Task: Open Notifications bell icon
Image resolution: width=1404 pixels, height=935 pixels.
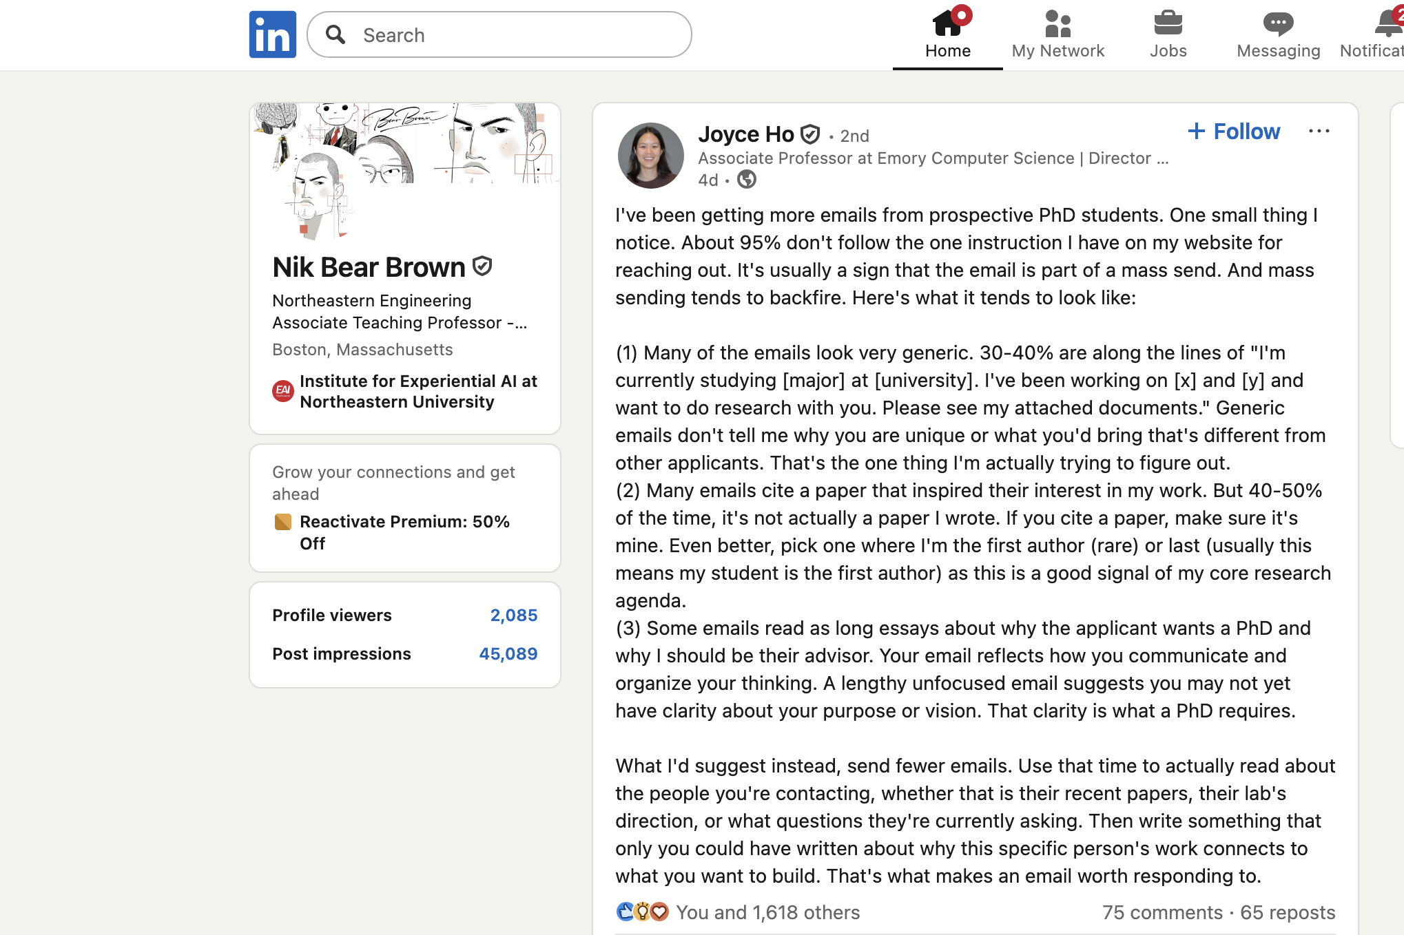Action: click(1387, 23)
